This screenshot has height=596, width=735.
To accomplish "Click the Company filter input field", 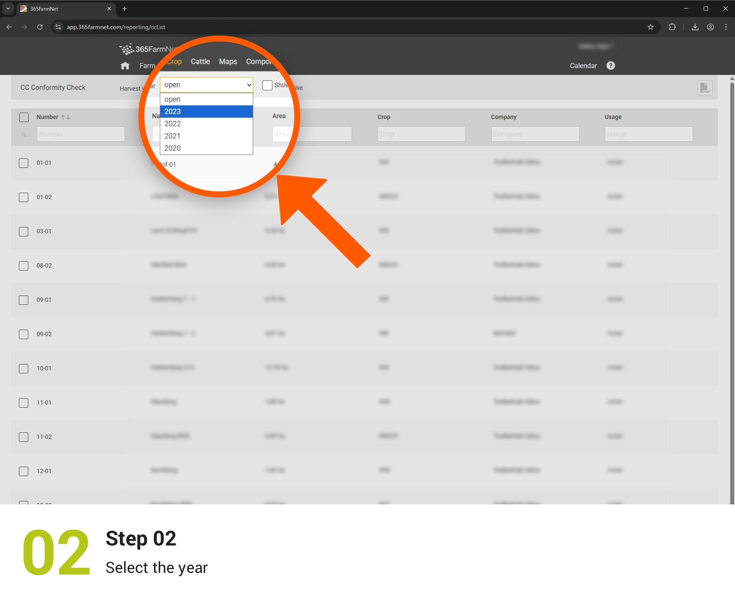I will (x=535, y=134).
